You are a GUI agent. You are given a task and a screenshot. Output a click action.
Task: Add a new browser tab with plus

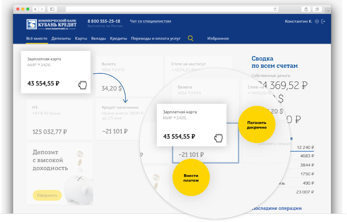coord(328,11)
